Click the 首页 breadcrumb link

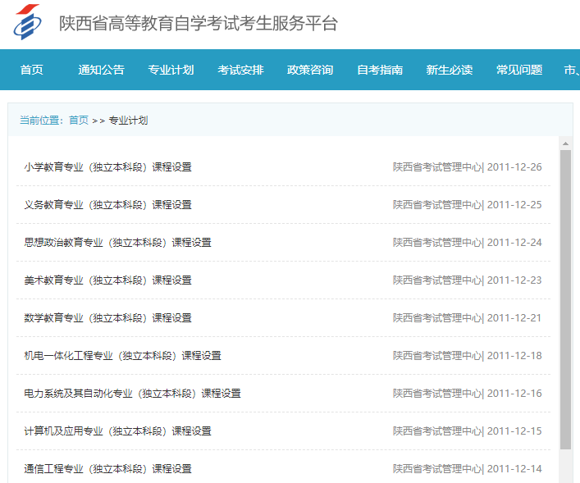pos(79,120)
